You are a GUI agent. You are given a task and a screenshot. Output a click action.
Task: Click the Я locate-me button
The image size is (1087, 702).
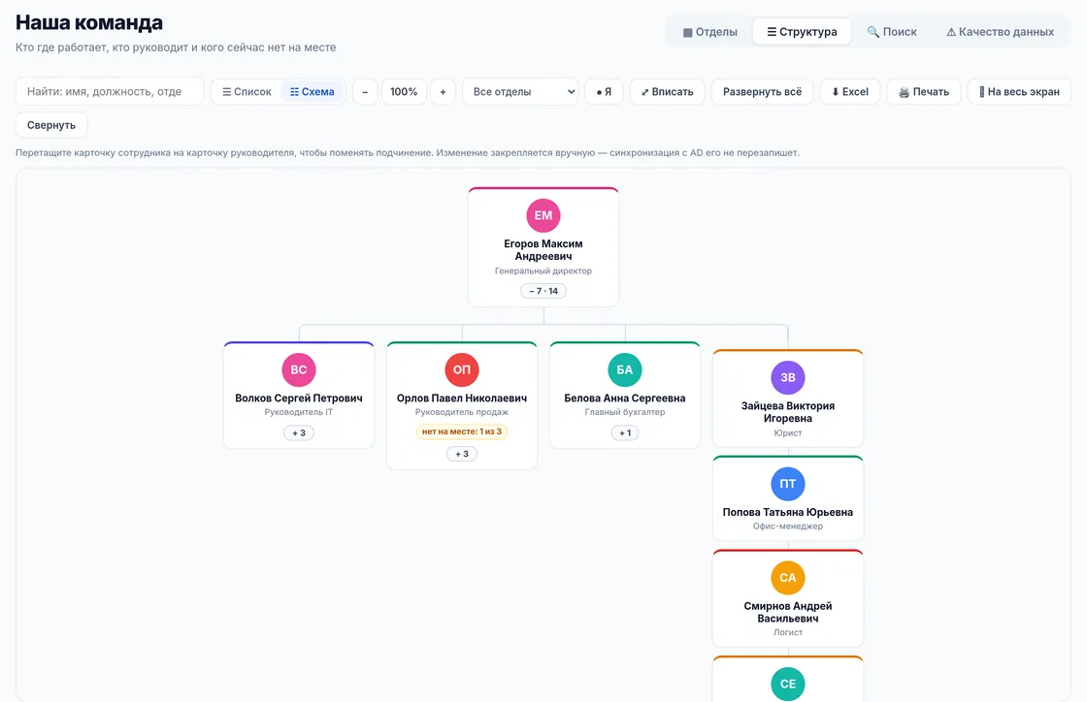[x=604, y=91]
